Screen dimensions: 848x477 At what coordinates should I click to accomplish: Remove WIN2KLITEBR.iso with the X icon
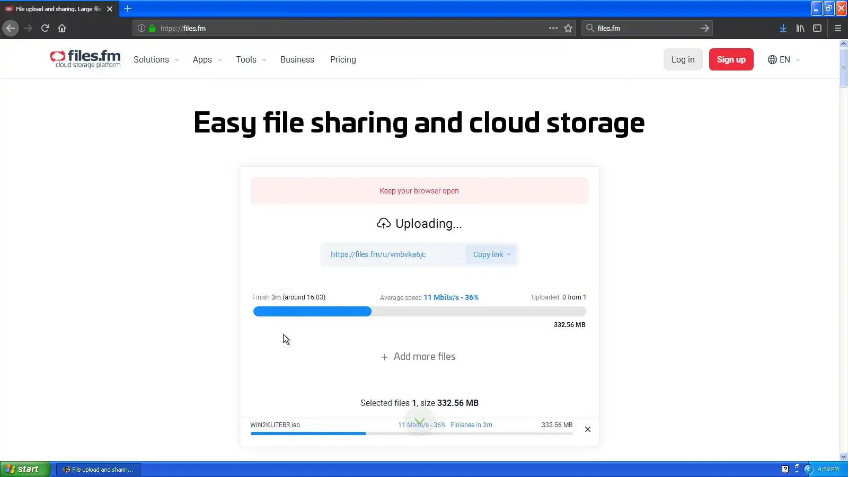(x=588, y=429)
